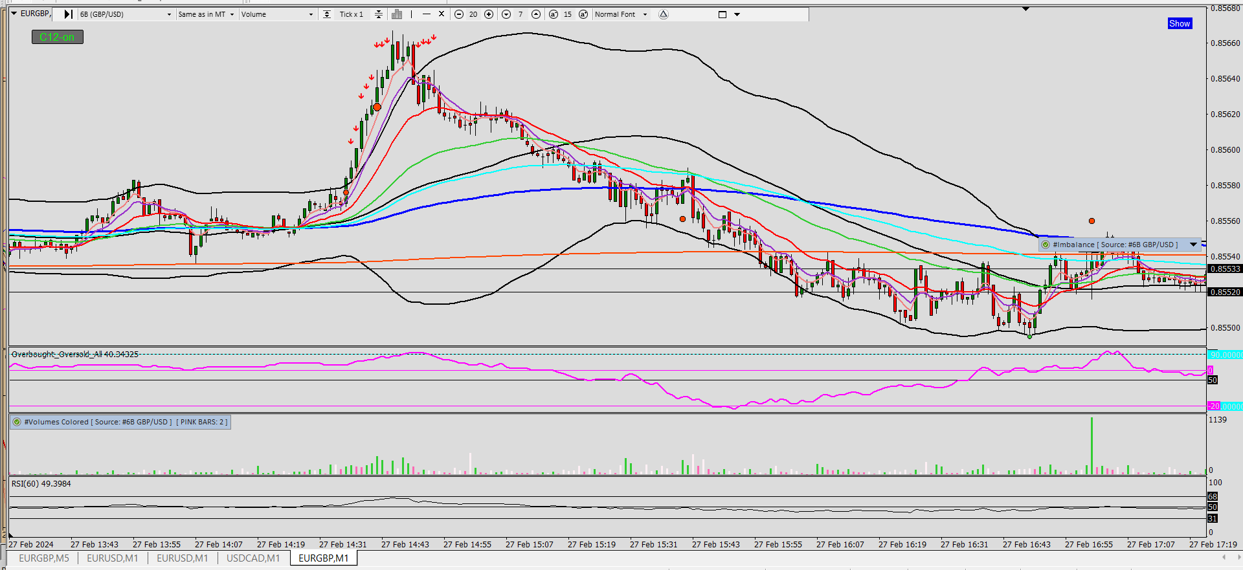Open the 6B (GBP/USD) source dropdown
Image resolution: width=1243 pixels, height=570 pixels.
[126, 14]
